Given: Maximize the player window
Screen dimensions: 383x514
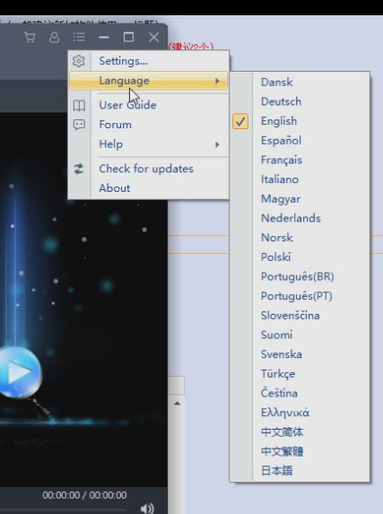Looking at the screenshot, I should (128, 37).
